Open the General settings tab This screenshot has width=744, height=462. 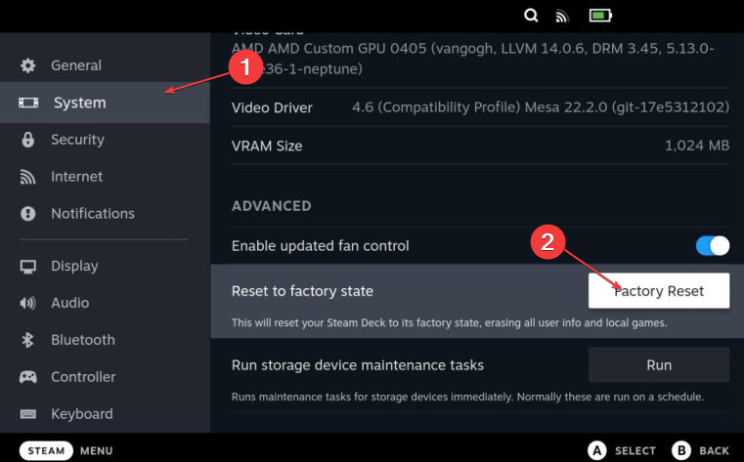[105, 65]
